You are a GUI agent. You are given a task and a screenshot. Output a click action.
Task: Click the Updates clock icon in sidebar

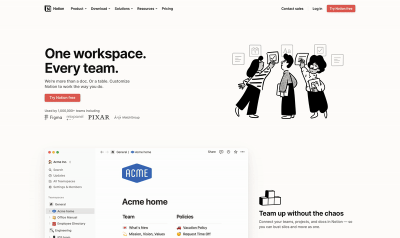[50, 175]
